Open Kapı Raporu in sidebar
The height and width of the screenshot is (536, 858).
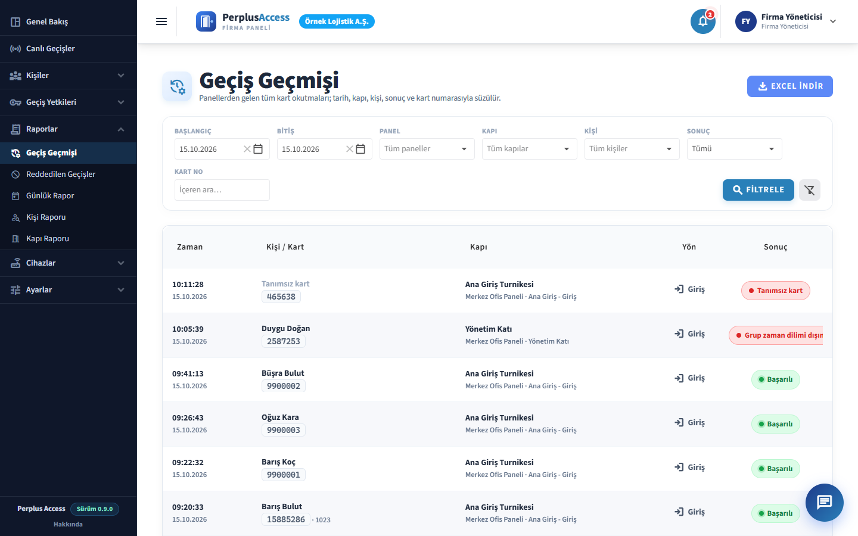click(69, 239)
